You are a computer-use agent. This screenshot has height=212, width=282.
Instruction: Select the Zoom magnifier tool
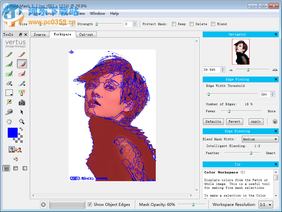point(22,122)
